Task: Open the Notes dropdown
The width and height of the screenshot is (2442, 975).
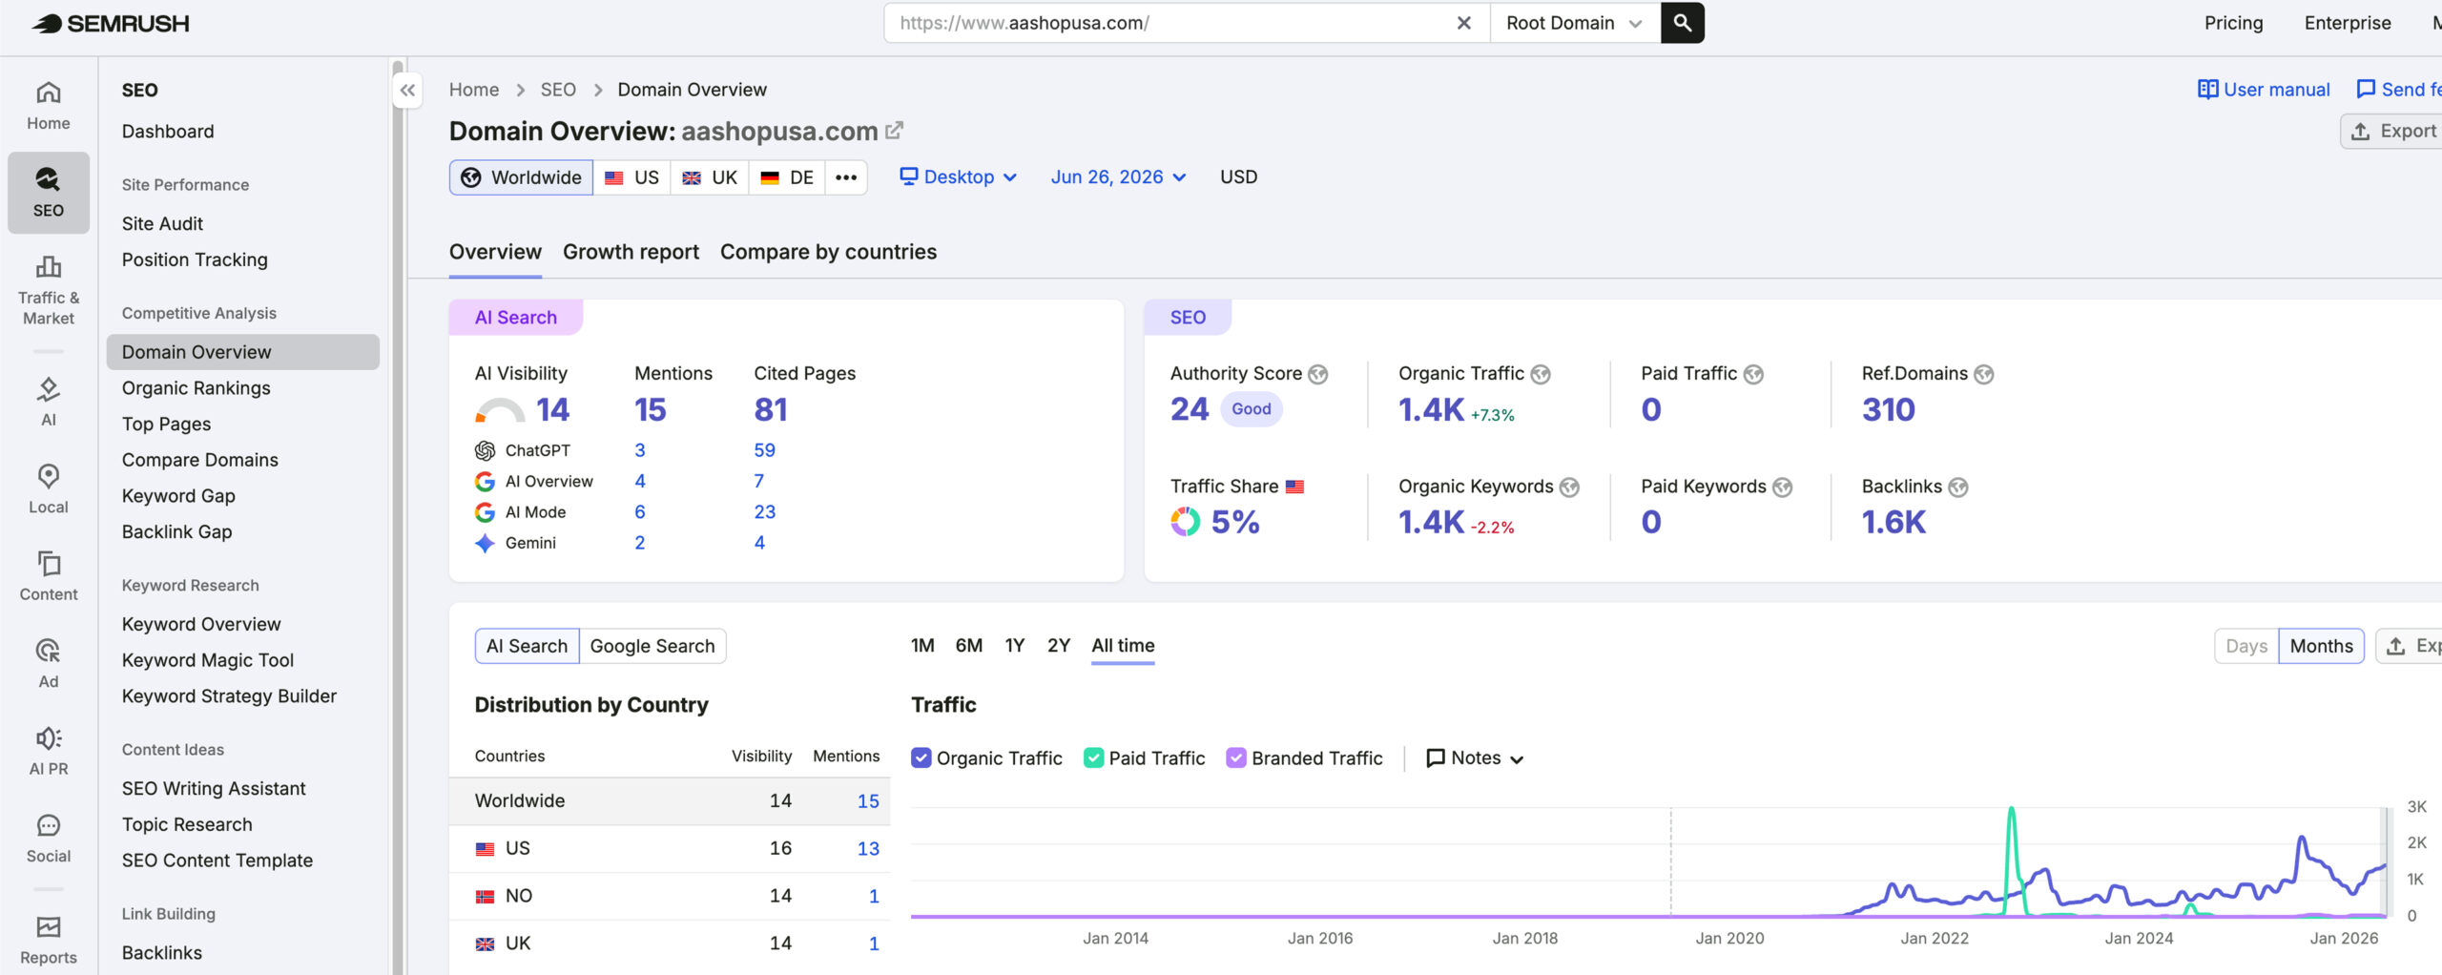Action: pyautogui.click(x=1475, y=757)
